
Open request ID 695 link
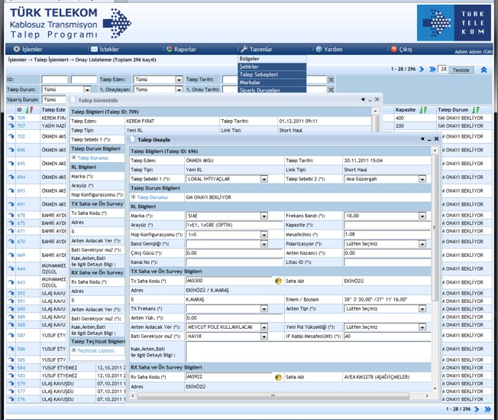[21, 164]
